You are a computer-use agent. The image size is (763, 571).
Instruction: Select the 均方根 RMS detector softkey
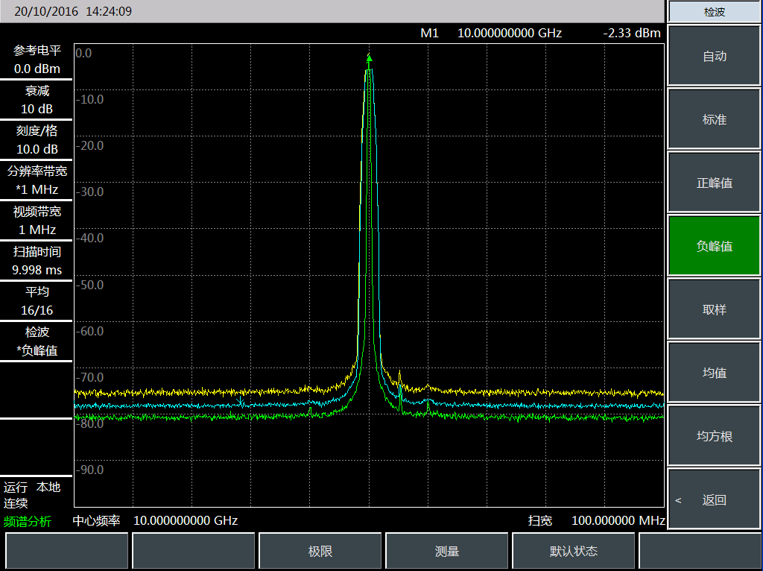coord(714,437)
